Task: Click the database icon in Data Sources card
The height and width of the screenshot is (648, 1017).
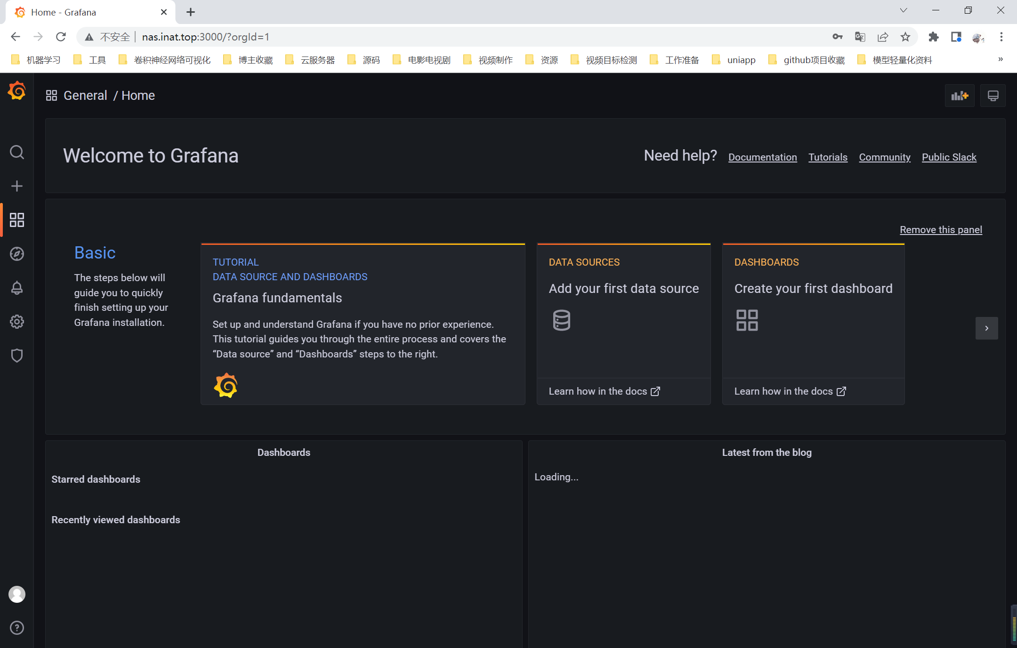Action: click(561, 320)
